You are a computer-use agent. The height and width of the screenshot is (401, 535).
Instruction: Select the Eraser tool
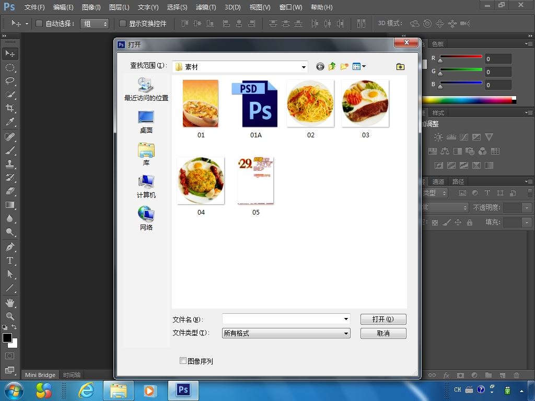coord(10,191)
